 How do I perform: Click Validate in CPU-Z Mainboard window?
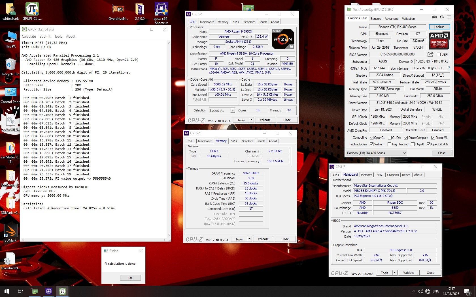click(x=409, y=273)
